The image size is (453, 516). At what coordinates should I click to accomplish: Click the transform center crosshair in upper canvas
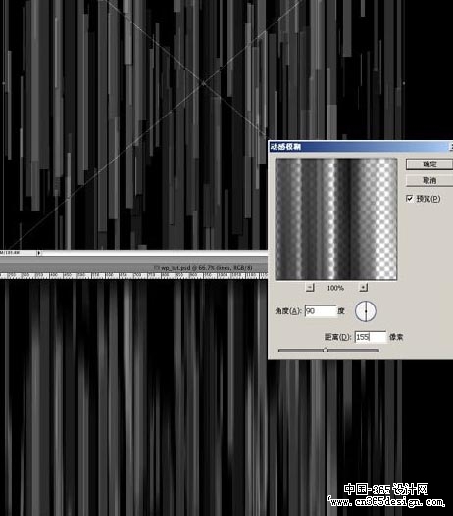point(203,84)
